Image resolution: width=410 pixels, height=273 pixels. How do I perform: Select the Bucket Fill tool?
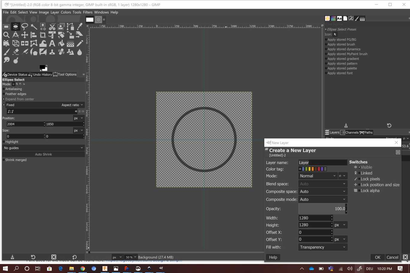(61, 43)
